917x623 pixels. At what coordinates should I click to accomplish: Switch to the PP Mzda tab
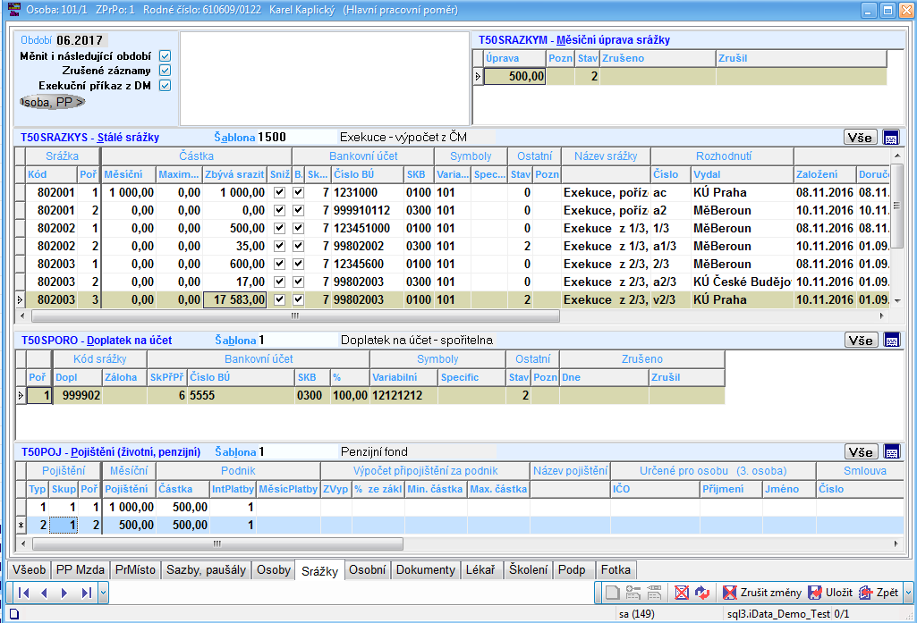[81, 570]
